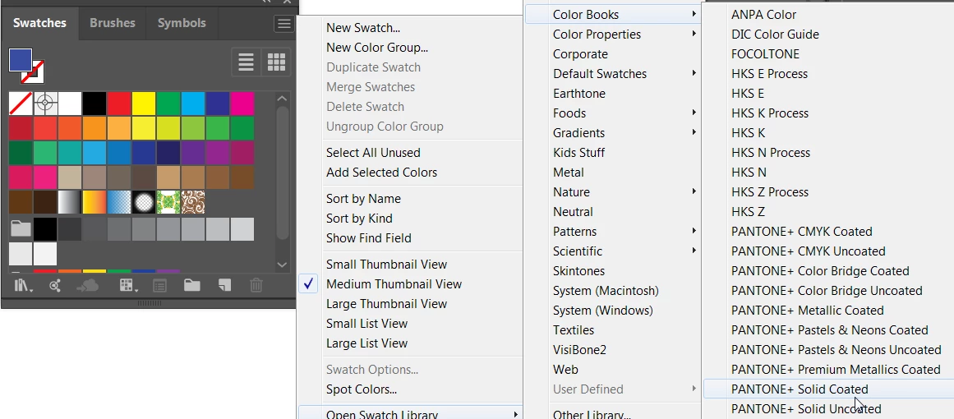Viewport: 954px width, 419px height.
Task: Select the white-to-black linear gradient swatch
Action: click(x=70, y=202)
